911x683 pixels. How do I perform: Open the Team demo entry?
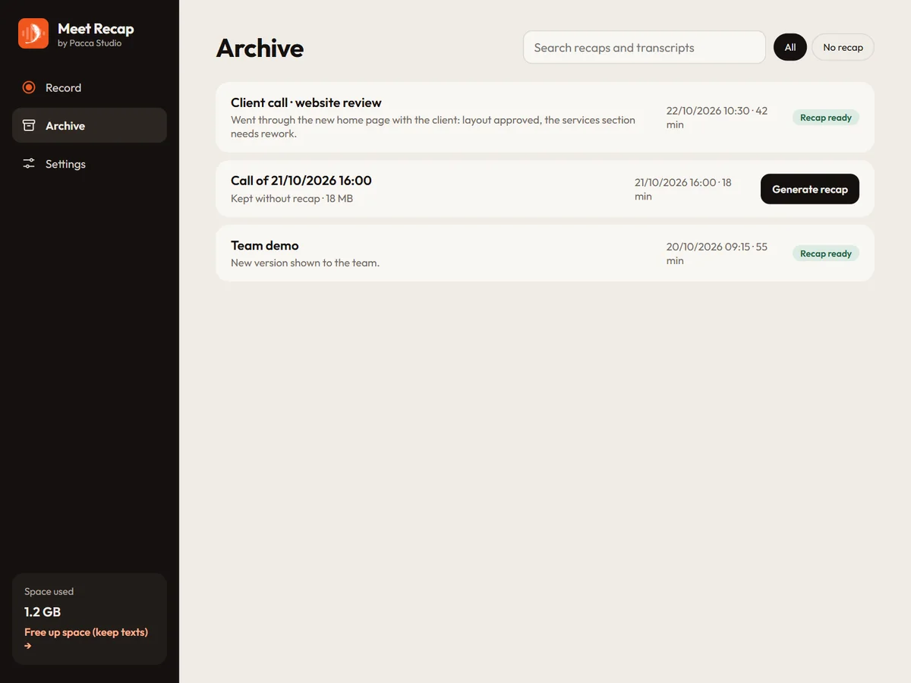(545, 253)
